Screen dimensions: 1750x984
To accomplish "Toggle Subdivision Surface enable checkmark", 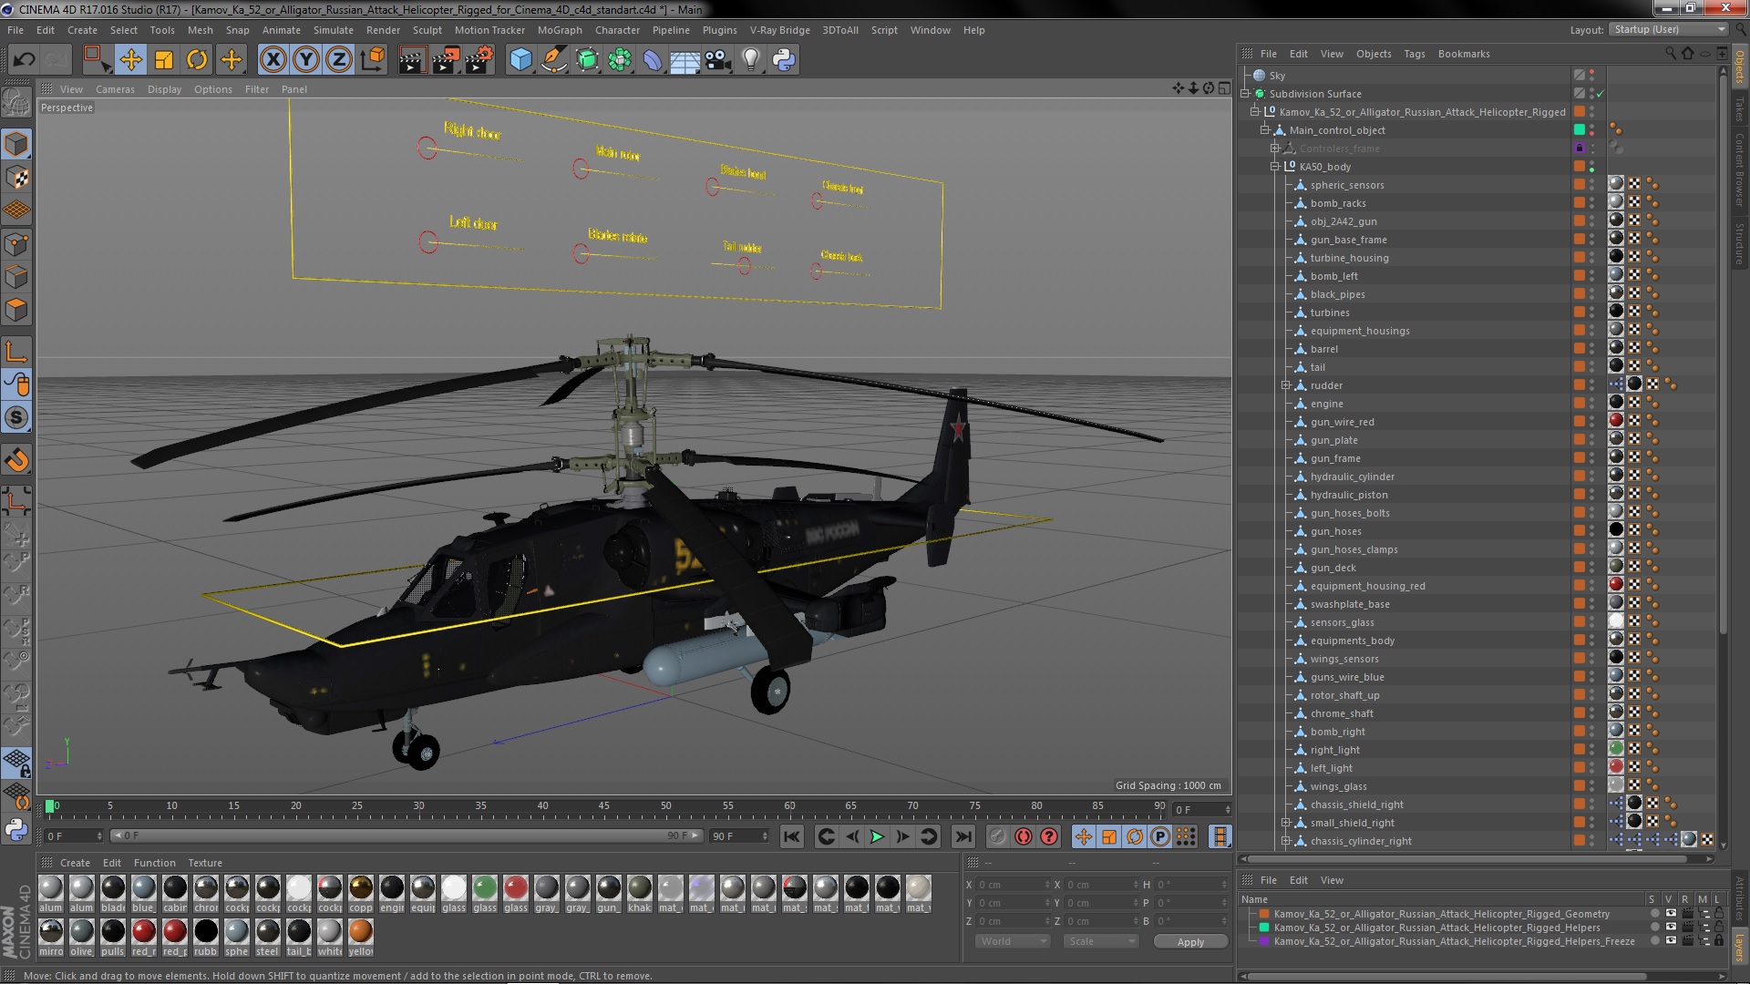I will 1601,94.
